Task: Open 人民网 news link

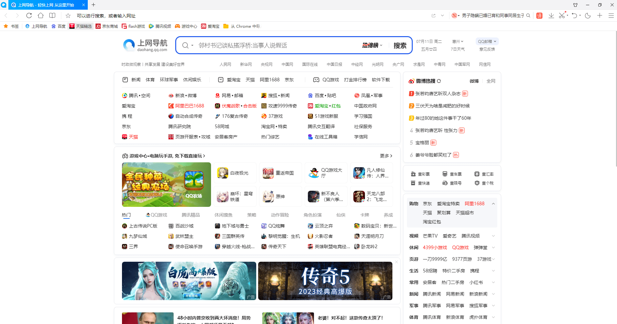Action: 225,65
